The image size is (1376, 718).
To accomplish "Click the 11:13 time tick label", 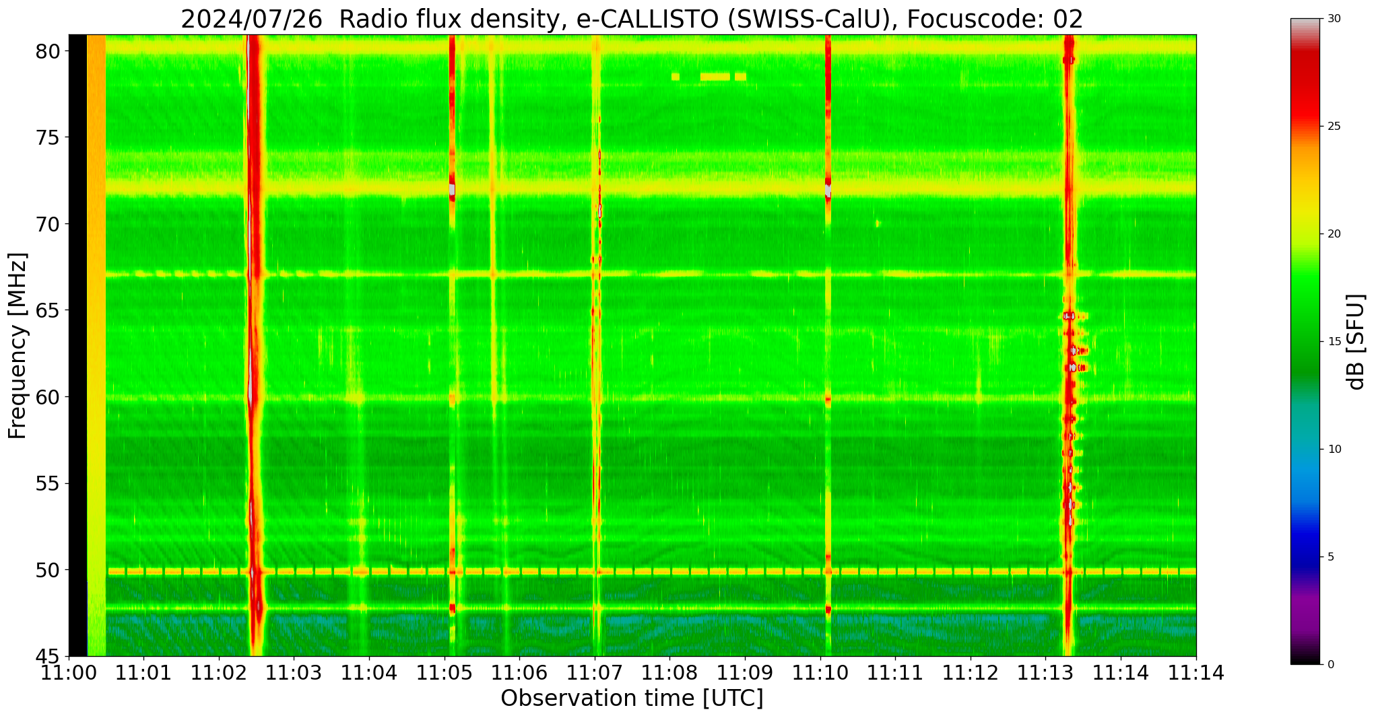I will [1046, 672].
